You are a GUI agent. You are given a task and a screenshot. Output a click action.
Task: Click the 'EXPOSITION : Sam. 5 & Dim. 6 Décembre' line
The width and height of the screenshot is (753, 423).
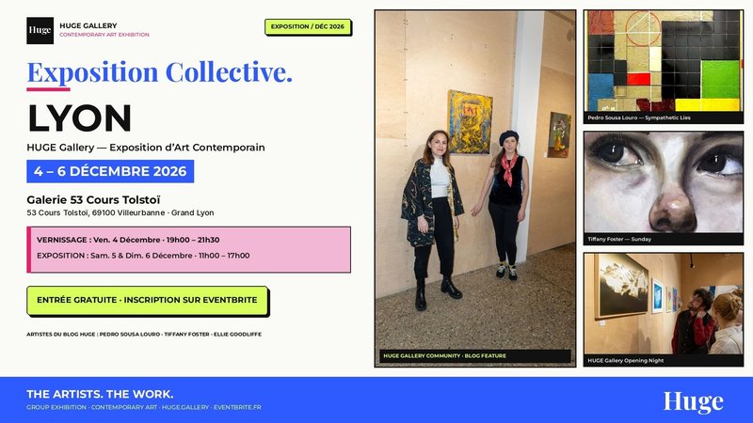[143, 256]
